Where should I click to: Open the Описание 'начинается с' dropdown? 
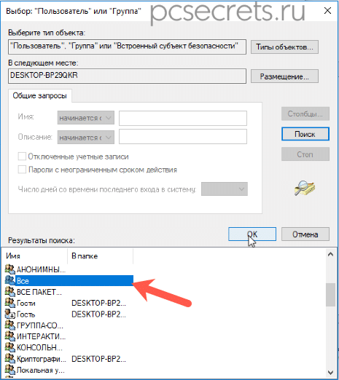pos(86,138)
